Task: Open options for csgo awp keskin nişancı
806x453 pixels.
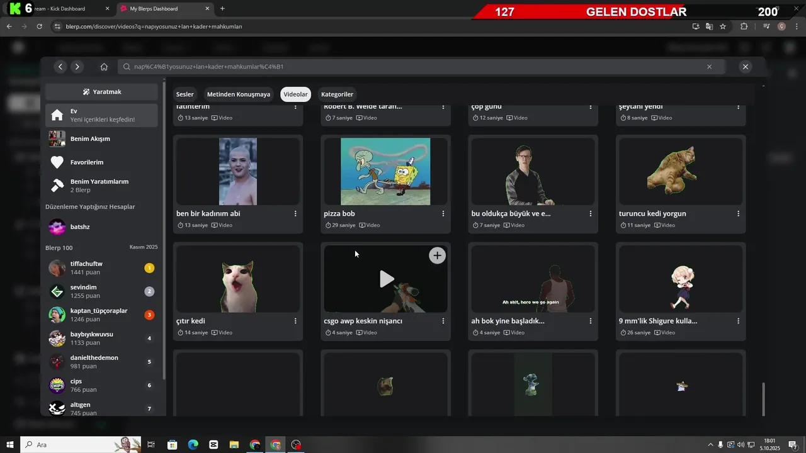Action: point(443,321)
